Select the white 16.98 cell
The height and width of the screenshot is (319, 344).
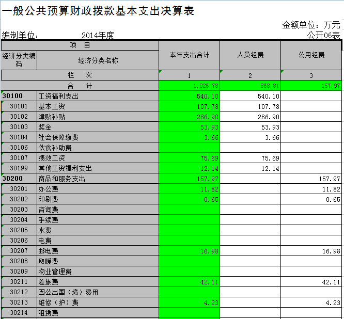point(311,250)
